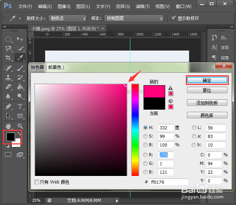Select the Clone Stamp tool
This screenshot has width=236, height=205.
[8, 77]
